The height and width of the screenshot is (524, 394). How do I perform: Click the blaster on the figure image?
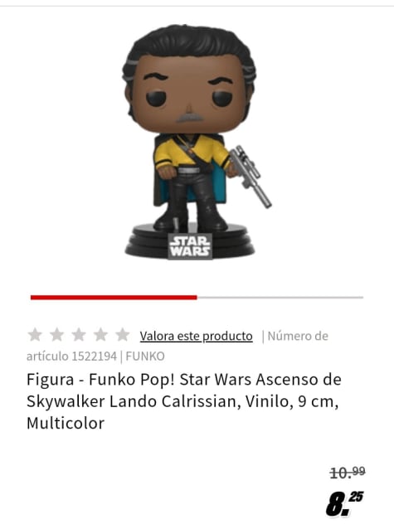251,176
